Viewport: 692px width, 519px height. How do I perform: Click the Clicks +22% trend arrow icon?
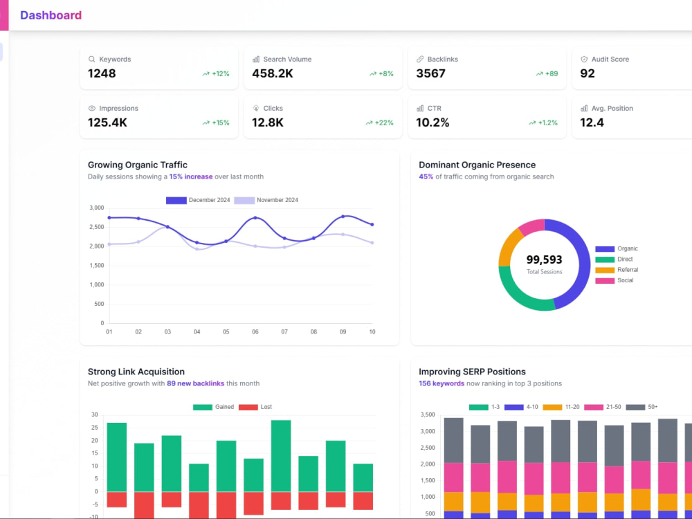[x=370, y=122]
